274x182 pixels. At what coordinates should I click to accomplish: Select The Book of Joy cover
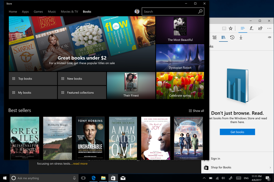coord(156,138)
